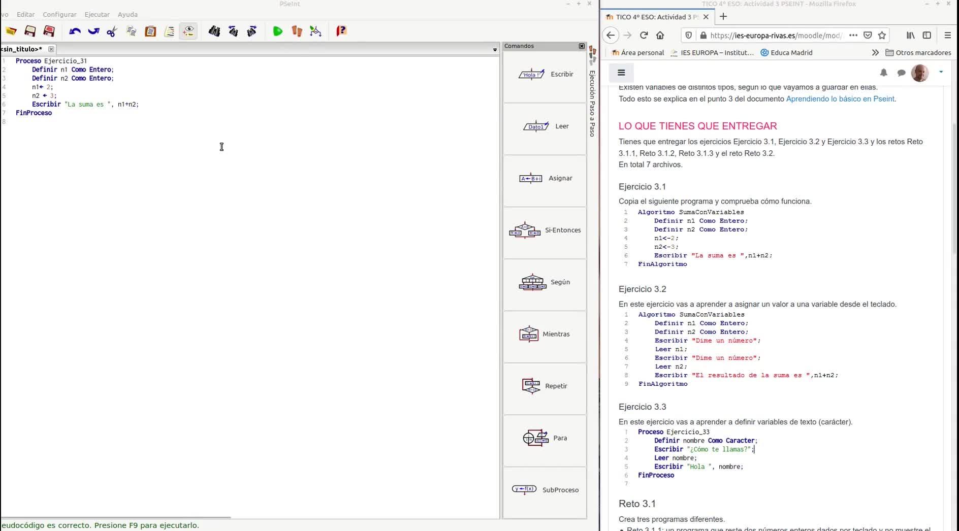The image size is (959, 531).
Task: Expand the hidden bookmarks overflow chevron
Action: click(875, 52)
